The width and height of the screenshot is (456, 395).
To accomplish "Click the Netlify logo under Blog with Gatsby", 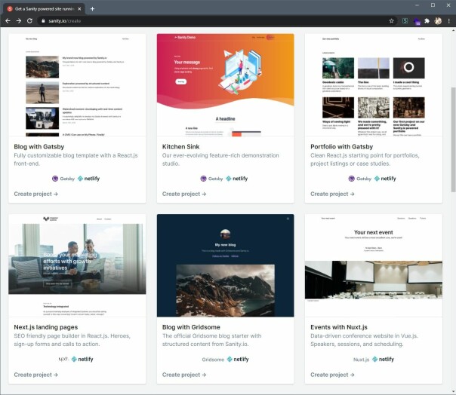I will (88, 179).
